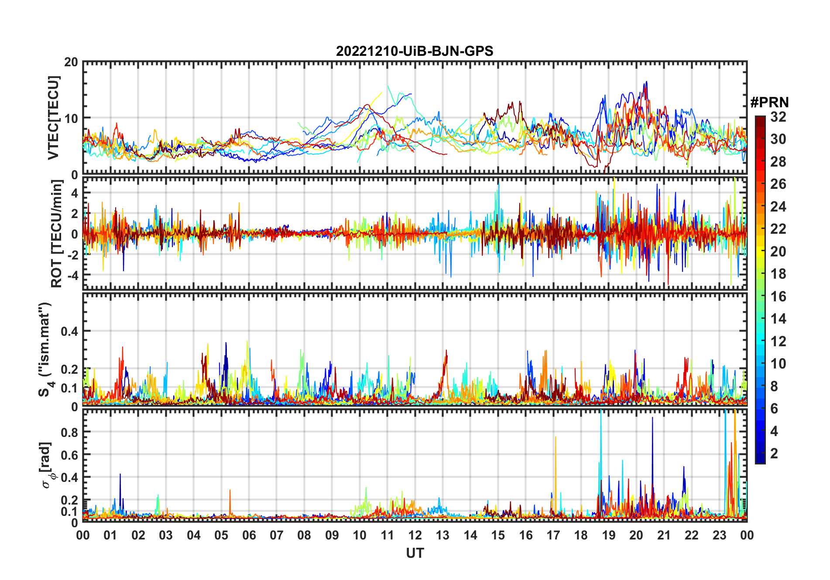Screen dimensions: 830x580
Task: Click the PRN jet colorbar strip
Action: point(760,290)
